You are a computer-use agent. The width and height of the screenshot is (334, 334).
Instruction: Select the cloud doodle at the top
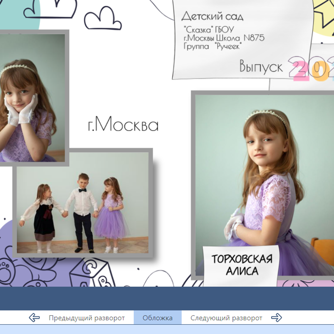coord(103,18)
